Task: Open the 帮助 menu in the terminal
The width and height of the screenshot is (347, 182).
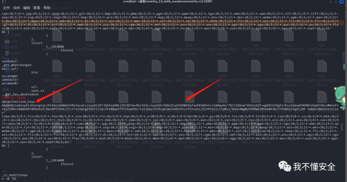Action: pyautogui.click(x=47, y=8)
